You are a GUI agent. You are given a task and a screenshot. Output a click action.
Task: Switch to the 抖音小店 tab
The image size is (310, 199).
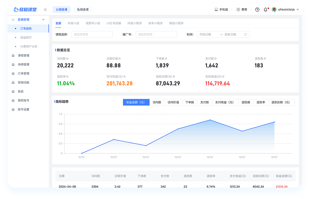[73, 23]
